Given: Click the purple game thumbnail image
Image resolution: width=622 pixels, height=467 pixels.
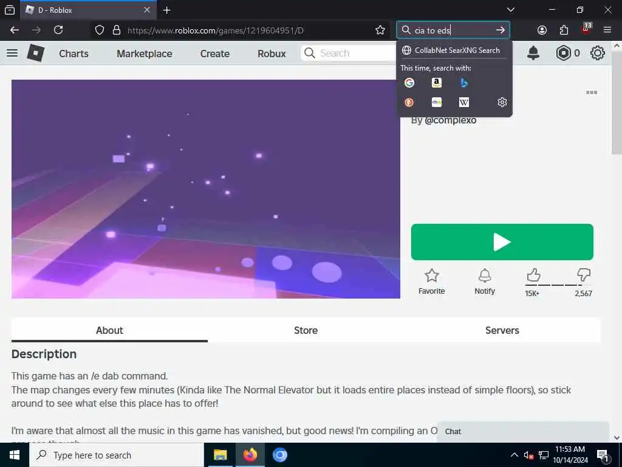Looking at the screenshot, I should tap(205, 189).
